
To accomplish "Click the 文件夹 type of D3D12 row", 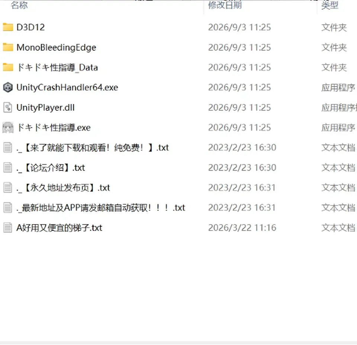I will [334, 28].
